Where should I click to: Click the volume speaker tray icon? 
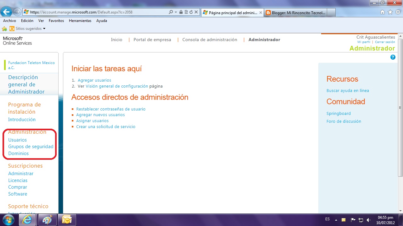point(369,220)
